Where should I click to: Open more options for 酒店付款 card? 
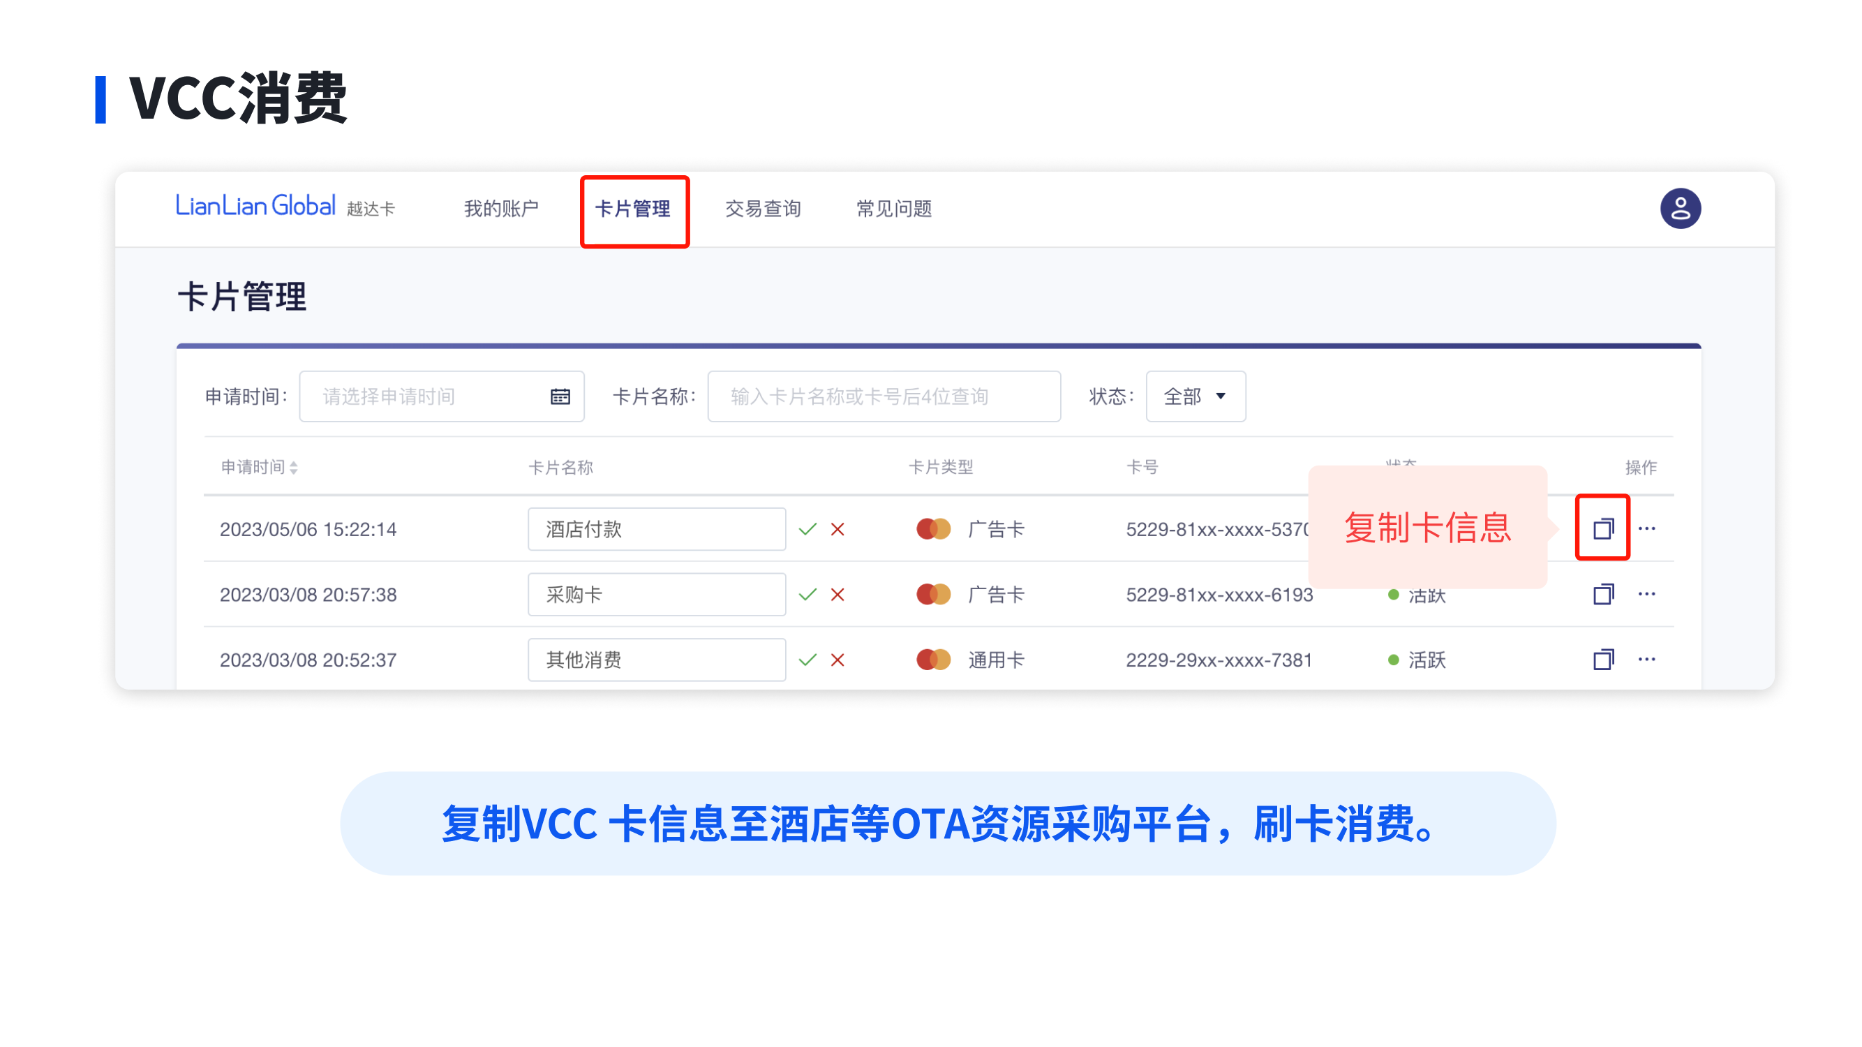tap(1646, 528)
